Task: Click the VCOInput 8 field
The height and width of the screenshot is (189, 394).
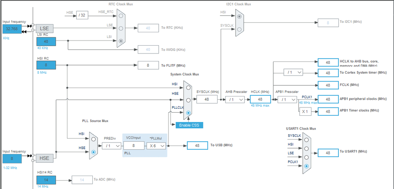Action: [x=134, y=145]
